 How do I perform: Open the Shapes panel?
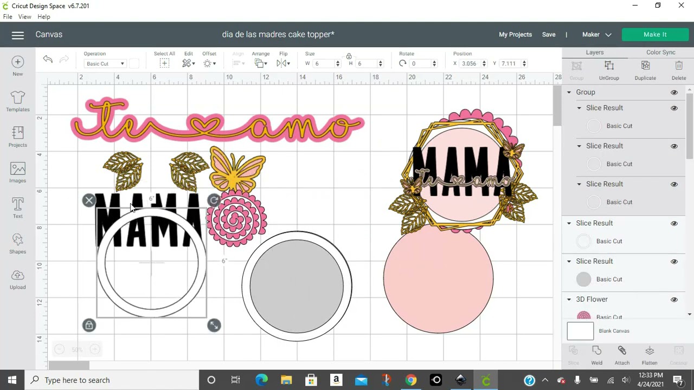[17, 244]
